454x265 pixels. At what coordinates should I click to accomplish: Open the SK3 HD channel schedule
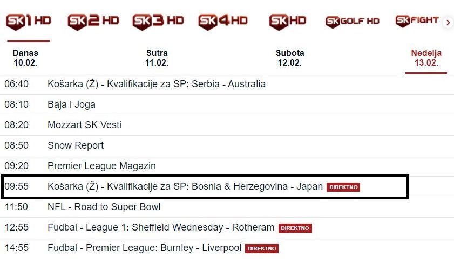pos(158,21)
